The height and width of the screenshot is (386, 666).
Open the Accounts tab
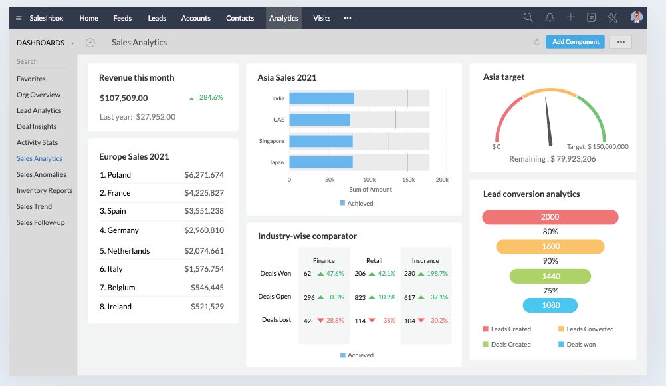click(x=196, y=18)
